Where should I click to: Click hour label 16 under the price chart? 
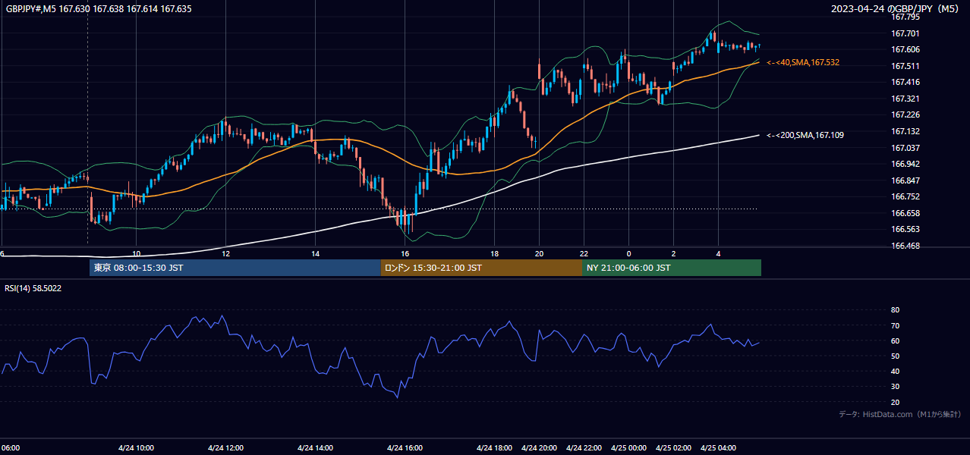pyautogui.click(x=405, y=253)
